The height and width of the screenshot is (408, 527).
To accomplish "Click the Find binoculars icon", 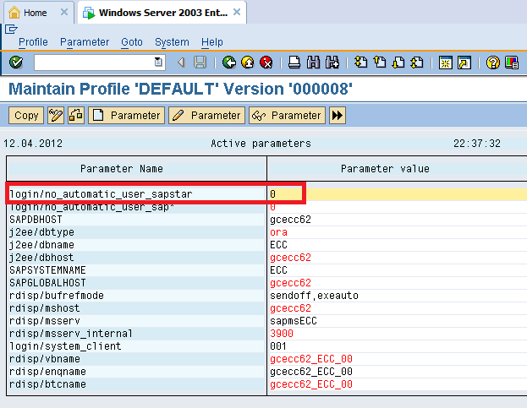I will [x=313, y=63].
